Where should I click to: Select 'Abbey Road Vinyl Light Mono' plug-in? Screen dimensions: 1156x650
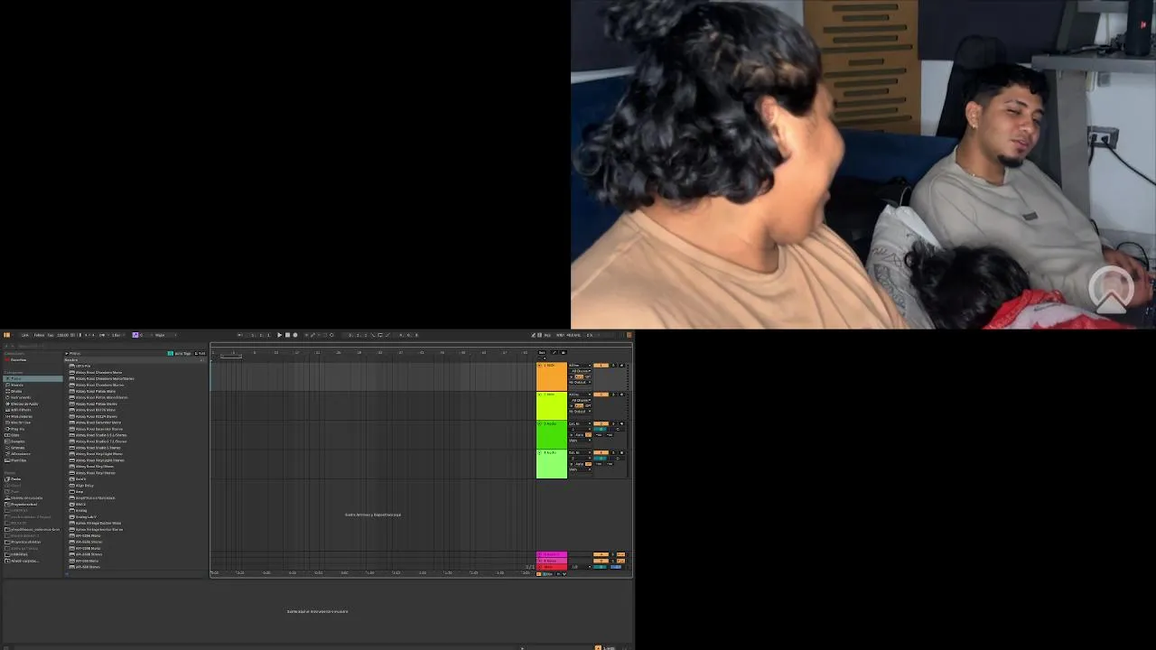(x=99, y=454)
